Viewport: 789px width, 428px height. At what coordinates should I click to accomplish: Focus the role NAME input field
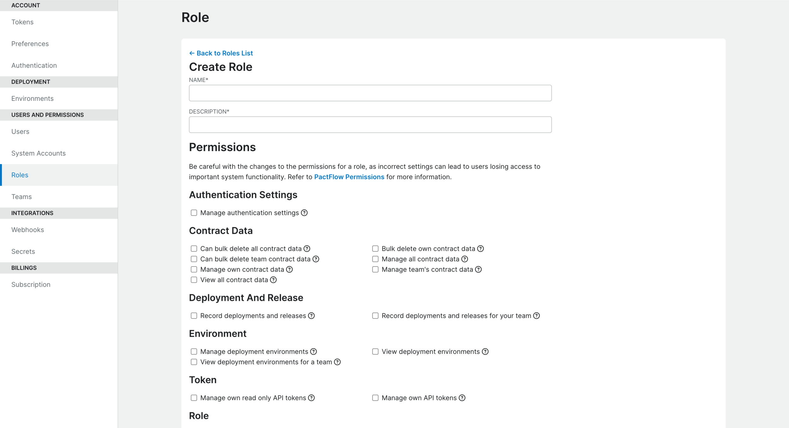click(x=370, y=93)
